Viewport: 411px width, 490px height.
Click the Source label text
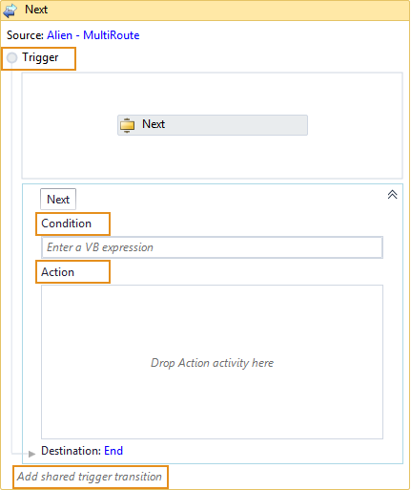(x=25, y=35)
